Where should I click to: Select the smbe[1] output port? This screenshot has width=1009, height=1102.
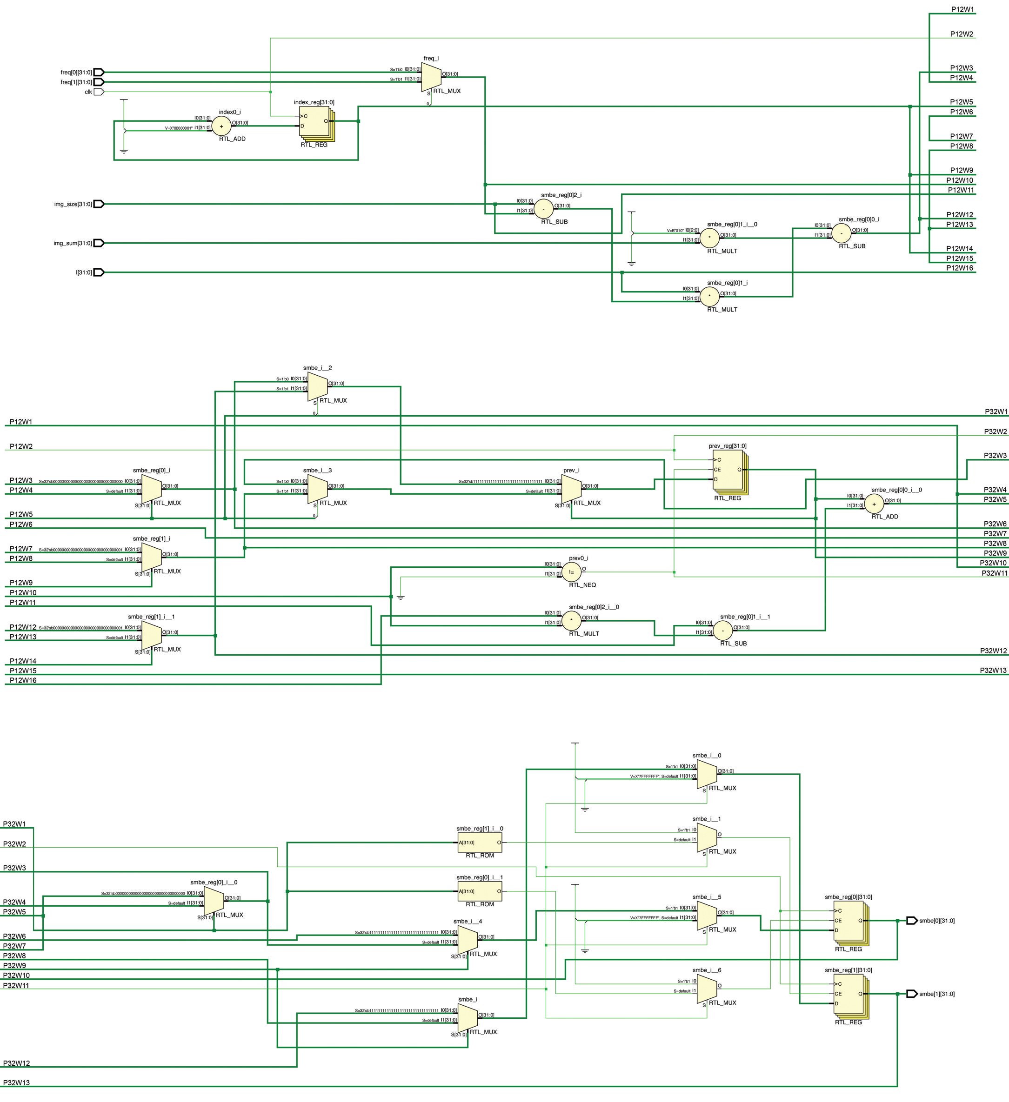coord(912,994)
